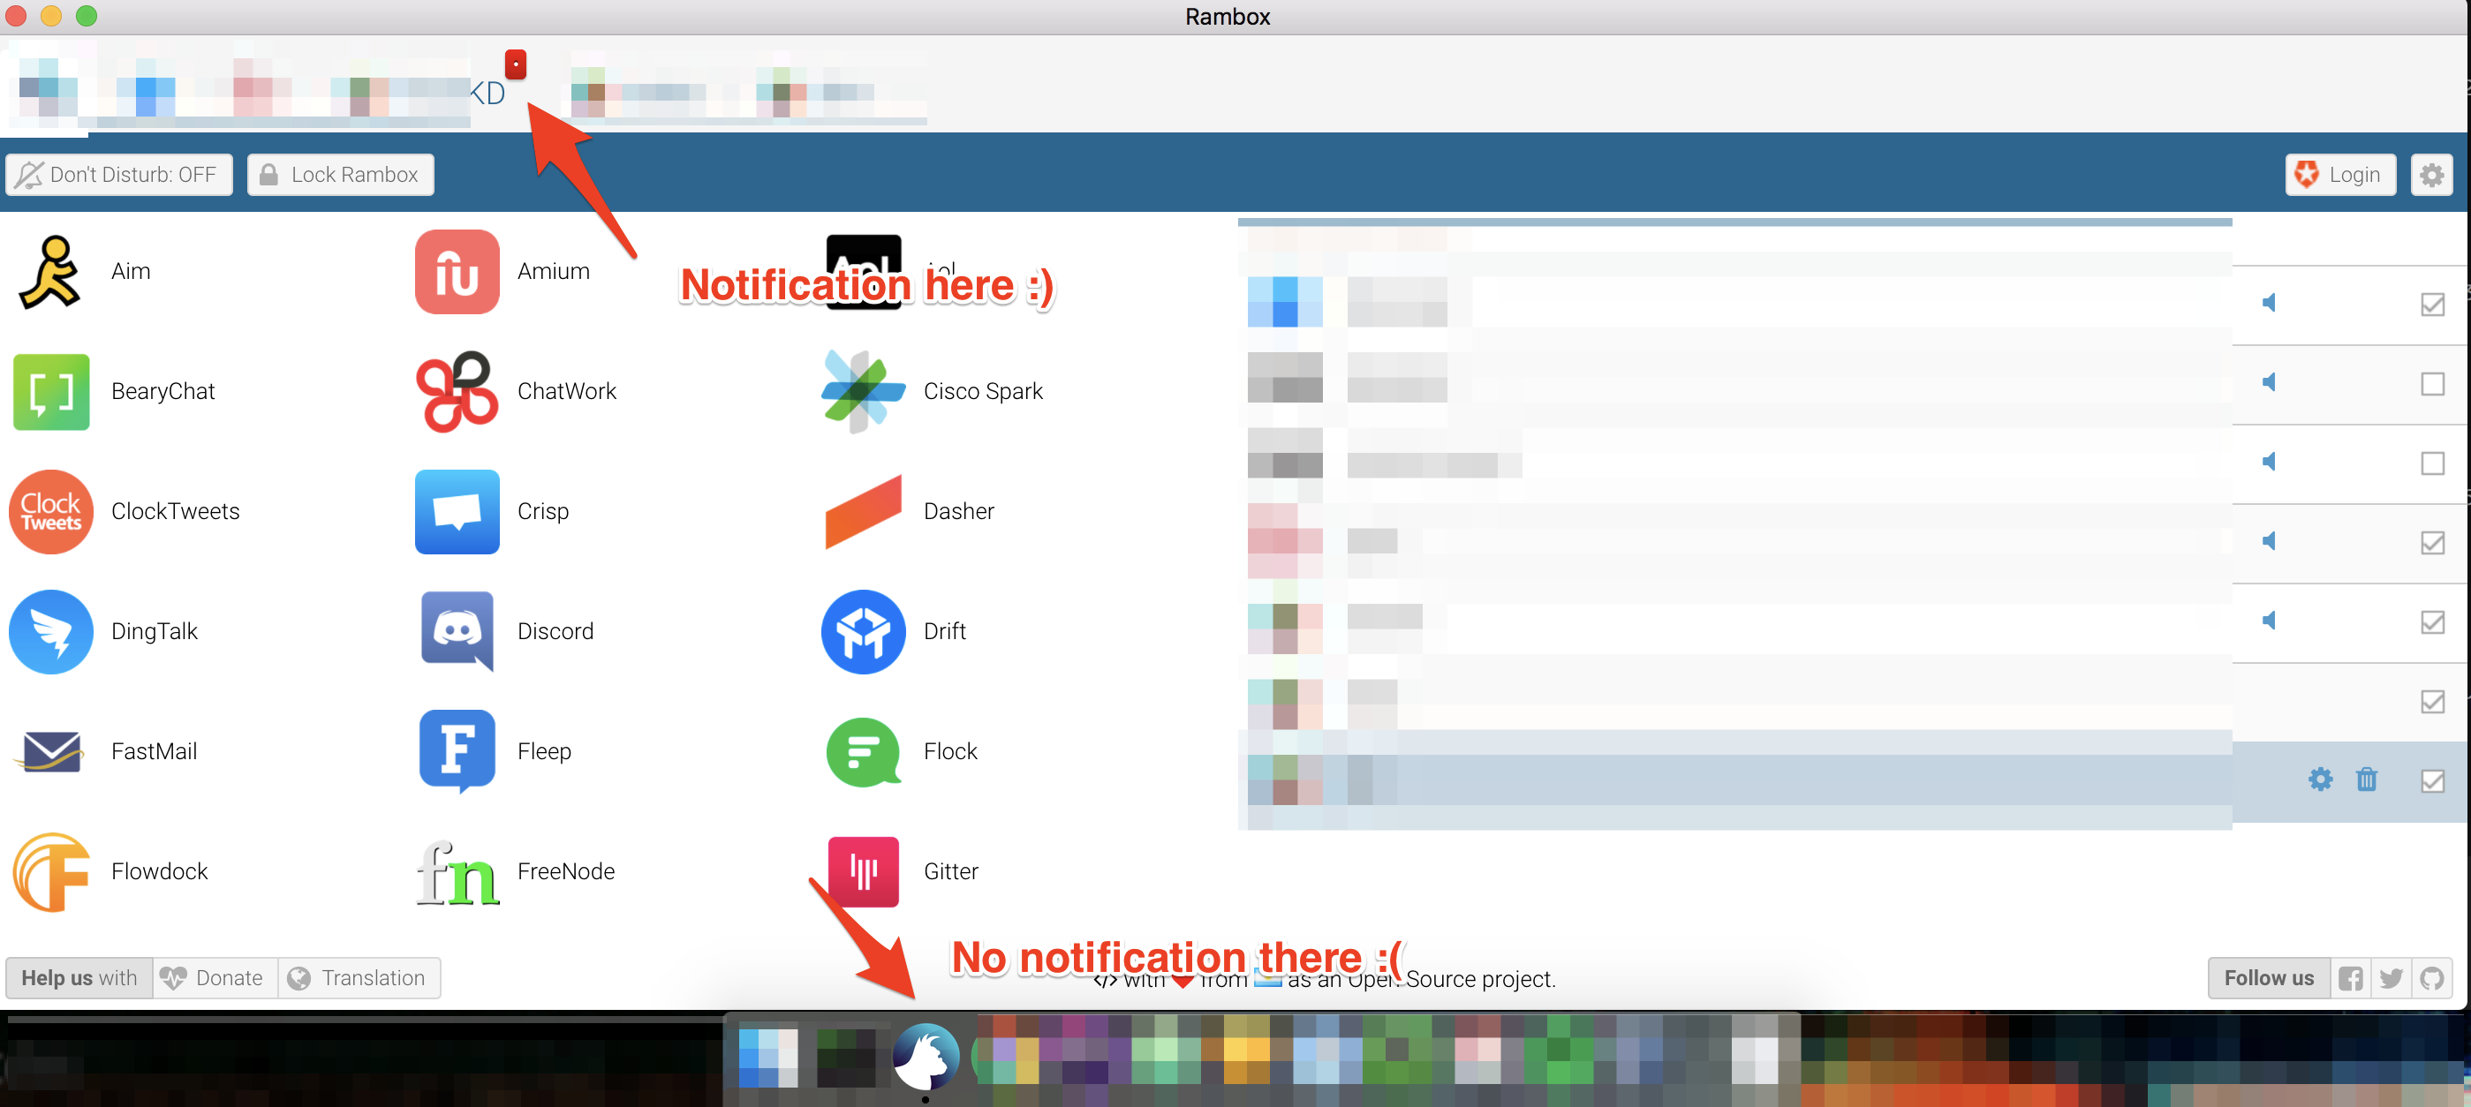Screen dimensions: 2471x1107
Task: Uncheck the sixth service enabled checkbox
Action: [x=2431, y=702]
